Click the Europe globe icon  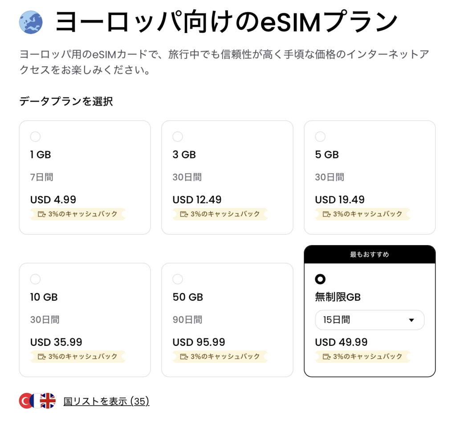click(31, 22)
